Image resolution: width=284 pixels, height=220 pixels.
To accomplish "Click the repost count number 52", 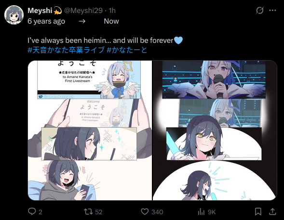I will pyautogui.click(x=99, y=212).
